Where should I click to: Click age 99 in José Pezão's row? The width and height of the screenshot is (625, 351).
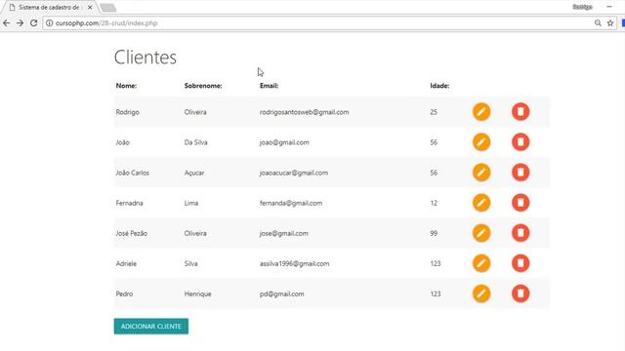pyautogui.click(x=434, y=233)
